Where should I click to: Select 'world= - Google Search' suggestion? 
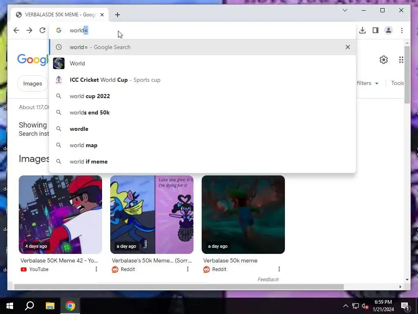(202, 47)
